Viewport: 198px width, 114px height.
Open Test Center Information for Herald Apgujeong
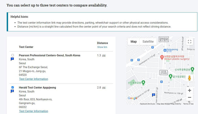tap(33, 111)
